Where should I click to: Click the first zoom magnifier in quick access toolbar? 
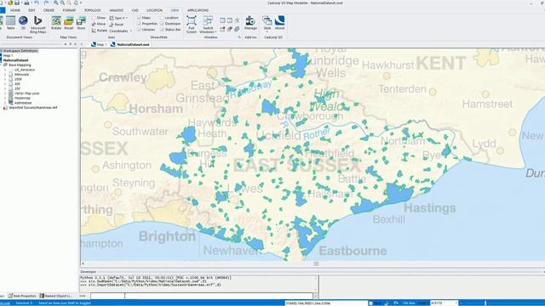[x=55, y=3]
